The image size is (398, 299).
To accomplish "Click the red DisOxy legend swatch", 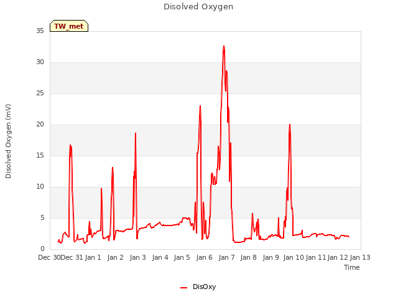I will 184,288.
